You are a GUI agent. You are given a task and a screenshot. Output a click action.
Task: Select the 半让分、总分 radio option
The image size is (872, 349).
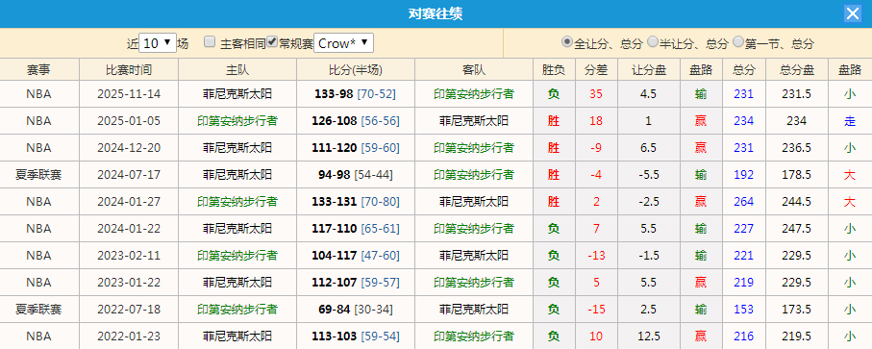(653, 41)
